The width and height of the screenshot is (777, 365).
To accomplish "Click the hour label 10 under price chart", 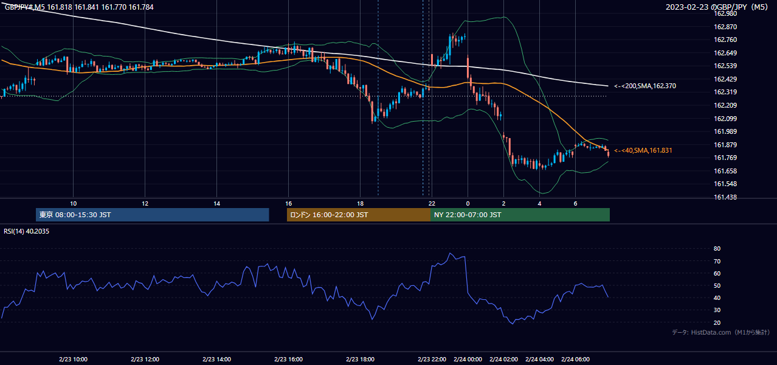I will (x=73, y=203).
